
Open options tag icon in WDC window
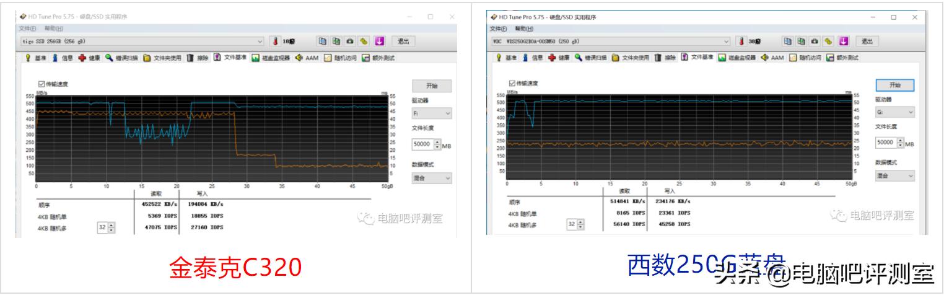click(x=829, y=41)
